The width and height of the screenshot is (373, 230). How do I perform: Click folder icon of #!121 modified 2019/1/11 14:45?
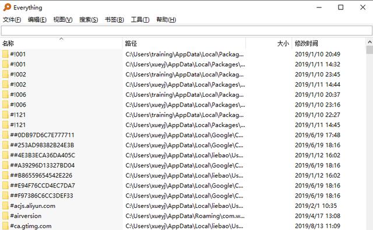[5, 125]
